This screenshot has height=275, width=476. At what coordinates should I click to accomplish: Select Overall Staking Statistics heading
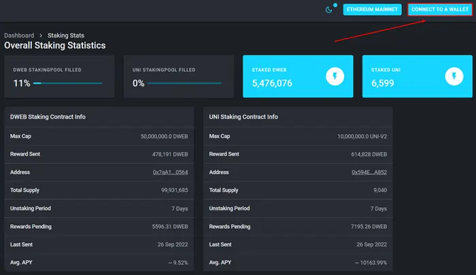[x=55, y=45]
